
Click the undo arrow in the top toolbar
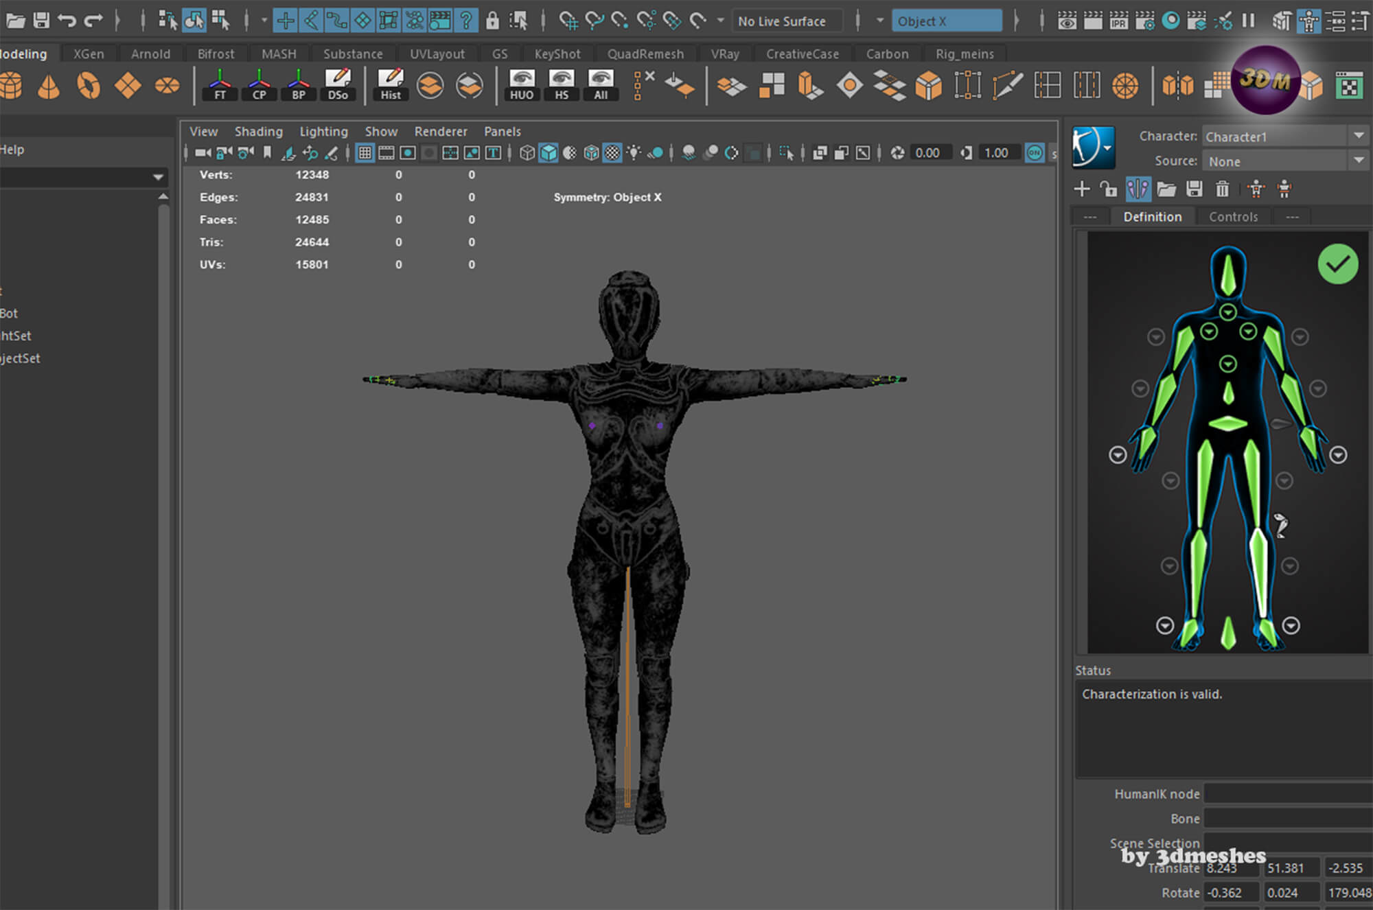[67, 21]
